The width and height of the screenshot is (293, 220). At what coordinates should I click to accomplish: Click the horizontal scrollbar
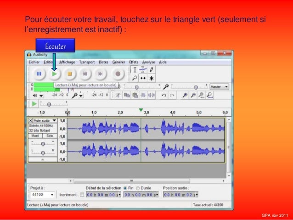132,181
